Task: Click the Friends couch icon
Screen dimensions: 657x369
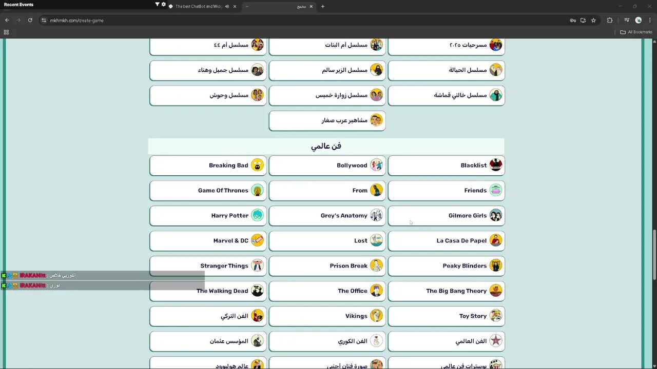Action: click(x=495, y=190)
